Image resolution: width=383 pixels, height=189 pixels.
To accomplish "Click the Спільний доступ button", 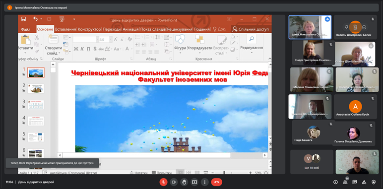I will pos(251,29).
